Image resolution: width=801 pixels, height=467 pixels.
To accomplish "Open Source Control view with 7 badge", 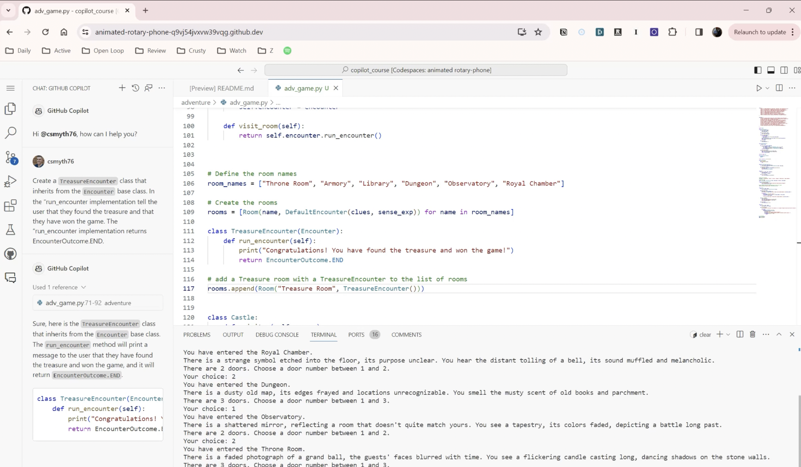I will [x=10, y=157].
